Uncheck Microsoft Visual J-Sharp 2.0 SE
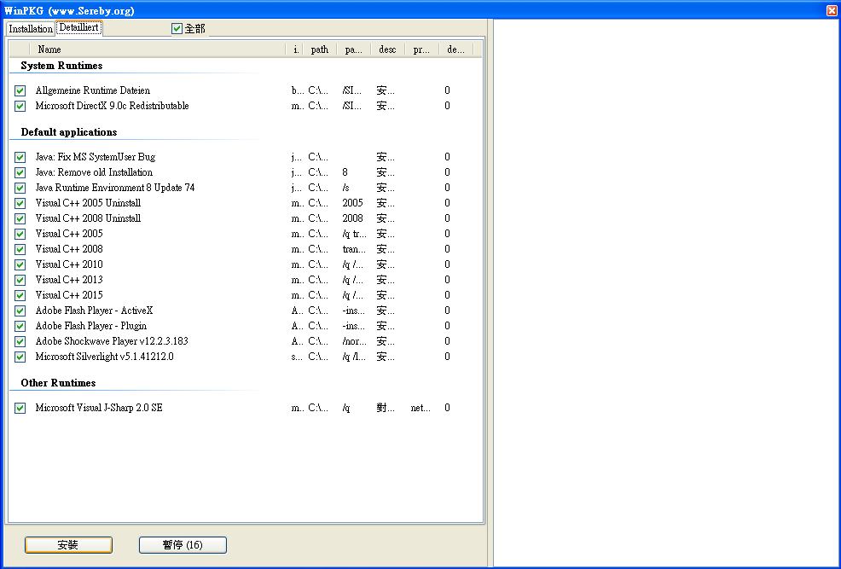Image resolution: width=841 pixels, height=569 pixels. 20,408
